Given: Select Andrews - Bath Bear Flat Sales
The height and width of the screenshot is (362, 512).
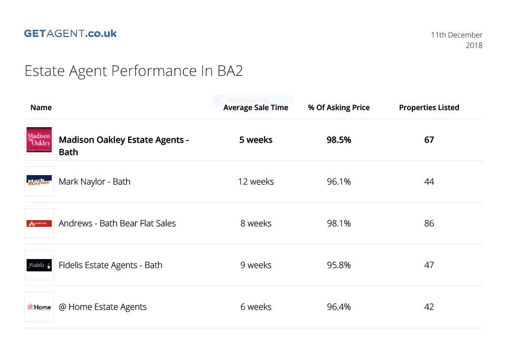Looking at the screenshot, I should pos(117,223).
